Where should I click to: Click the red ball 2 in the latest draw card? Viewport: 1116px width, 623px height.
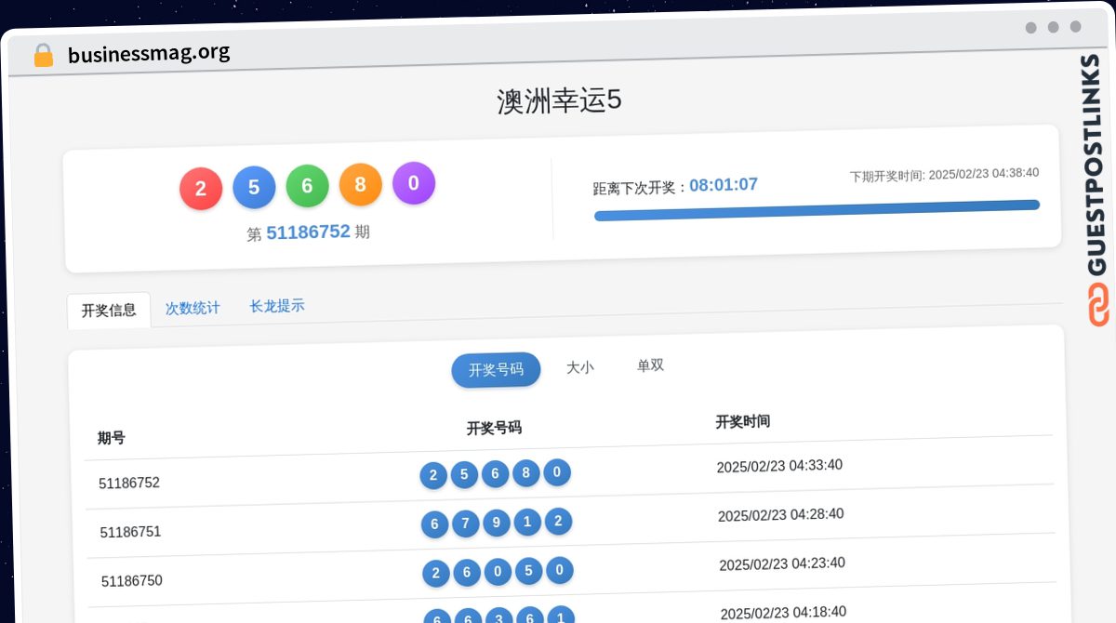click(201, 190)
